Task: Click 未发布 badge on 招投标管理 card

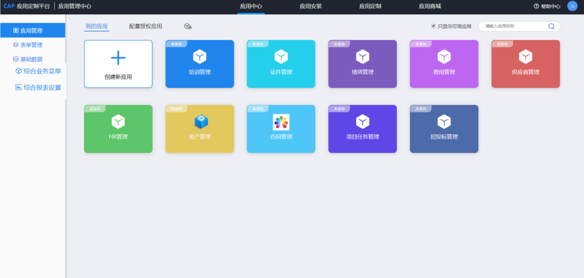Action: point(421,109)
